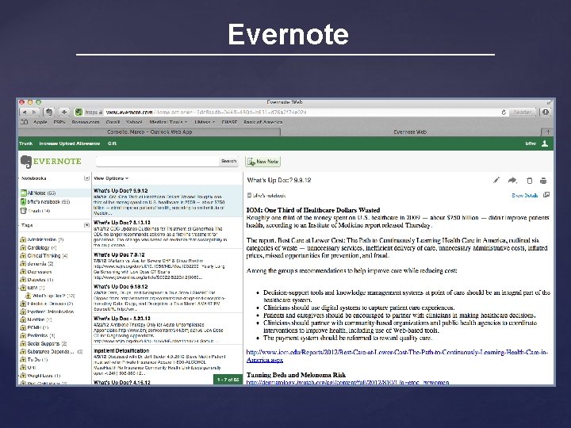This screenshot has width=571, height=428.
Task: Open the bookmarks book icon in bookmarks bar
Action: coord(25,122)
